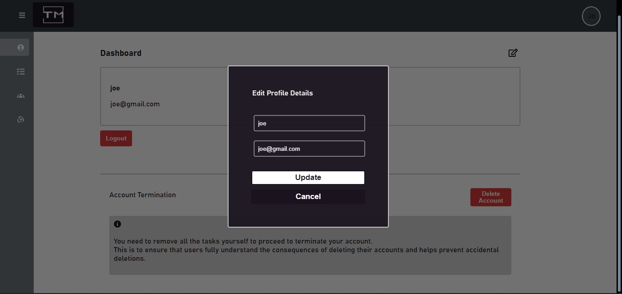Cancel the Edit Profile dialog
The width and height of the screenshot is (622, 294).
(308, 197)
